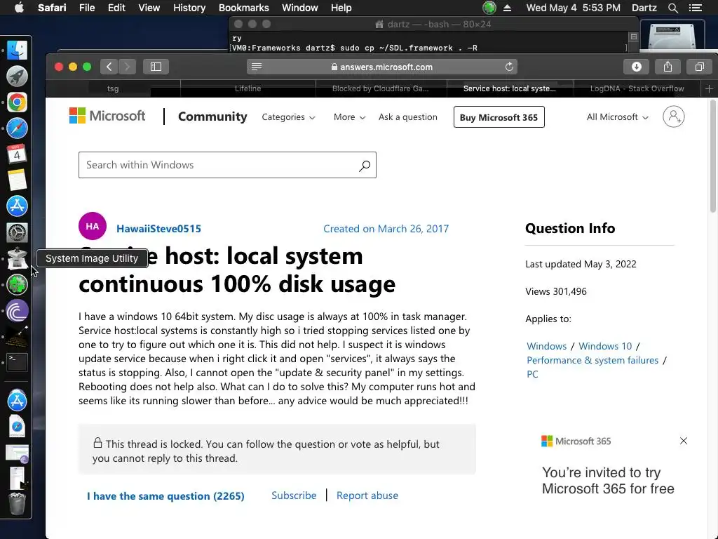Screen dimensions: 718x539
Task: Click the search magnifier in Windows search box
Action: [x=365, y=165]
